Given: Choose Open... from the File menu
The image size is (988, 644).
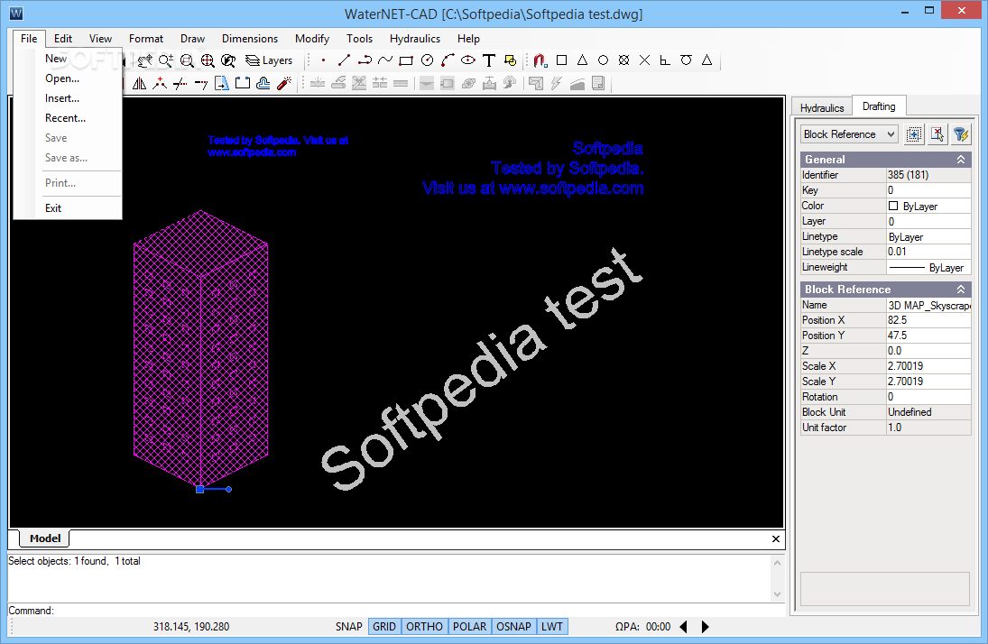Looking at the screenshot, I should 68,78.
